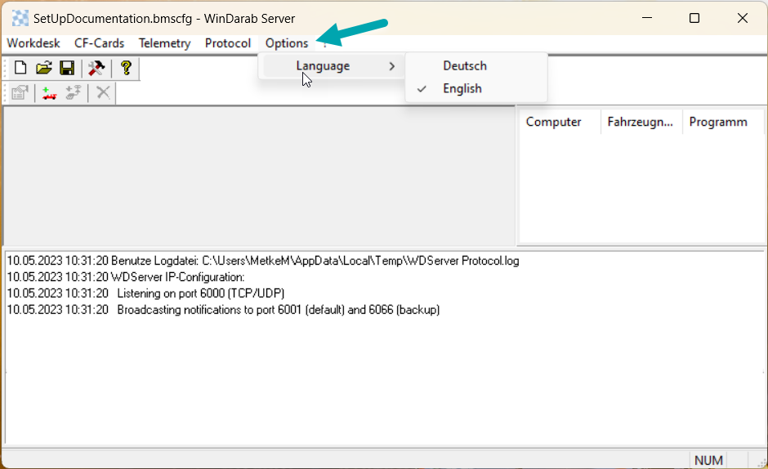Sort by the Computer column header

coord(560,122)
